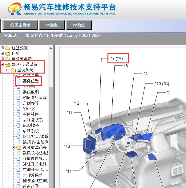186x188 pixels.
Task: Open the 如何进行故障 document entry
Action: (35, 98)
